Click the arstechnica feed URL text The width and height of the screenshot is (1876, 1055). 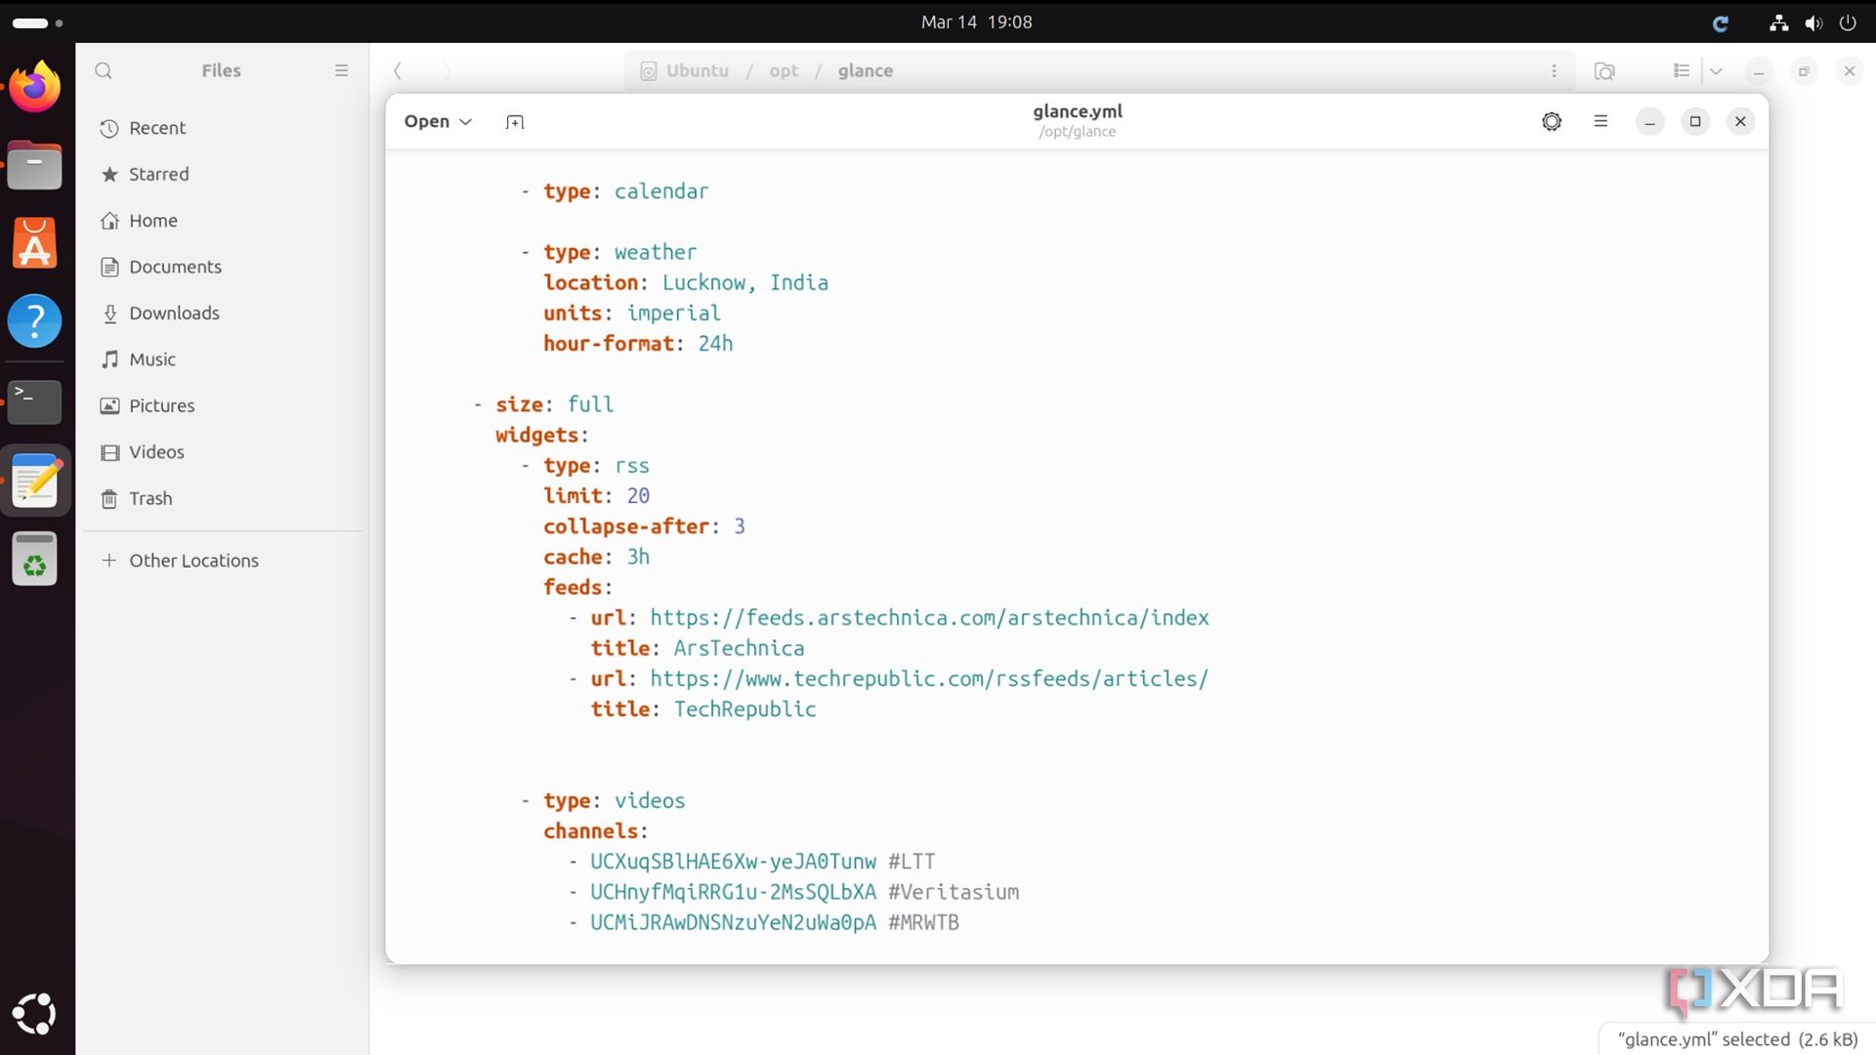pos(929,617)
